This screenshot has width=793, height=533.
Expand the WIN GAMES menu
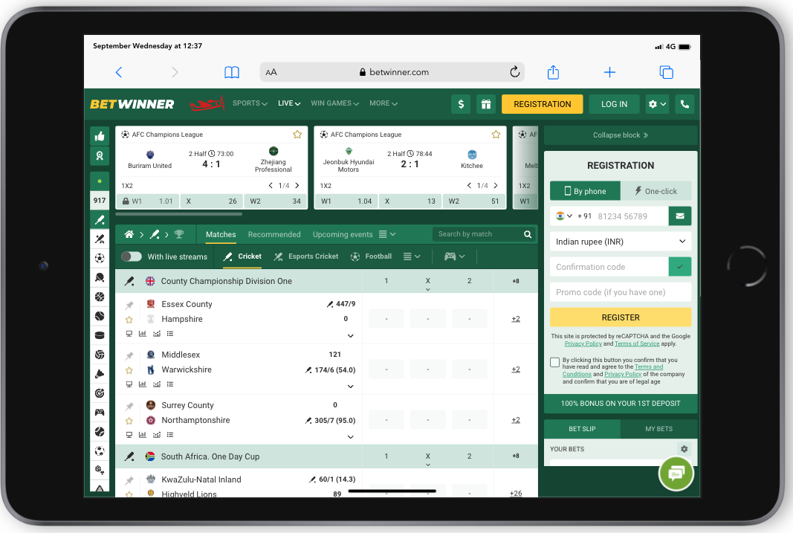click(x=334, y=103)
